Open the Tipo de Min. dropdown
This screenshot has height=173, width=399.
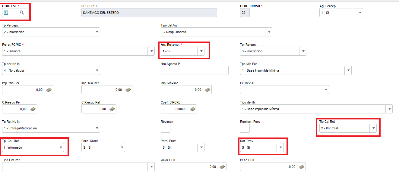pos(389,109)
